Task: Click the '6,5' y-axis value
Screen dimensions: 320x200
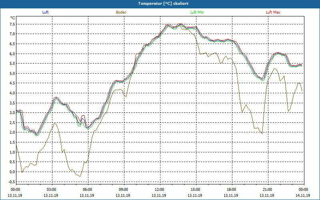Action: [12, 44]
